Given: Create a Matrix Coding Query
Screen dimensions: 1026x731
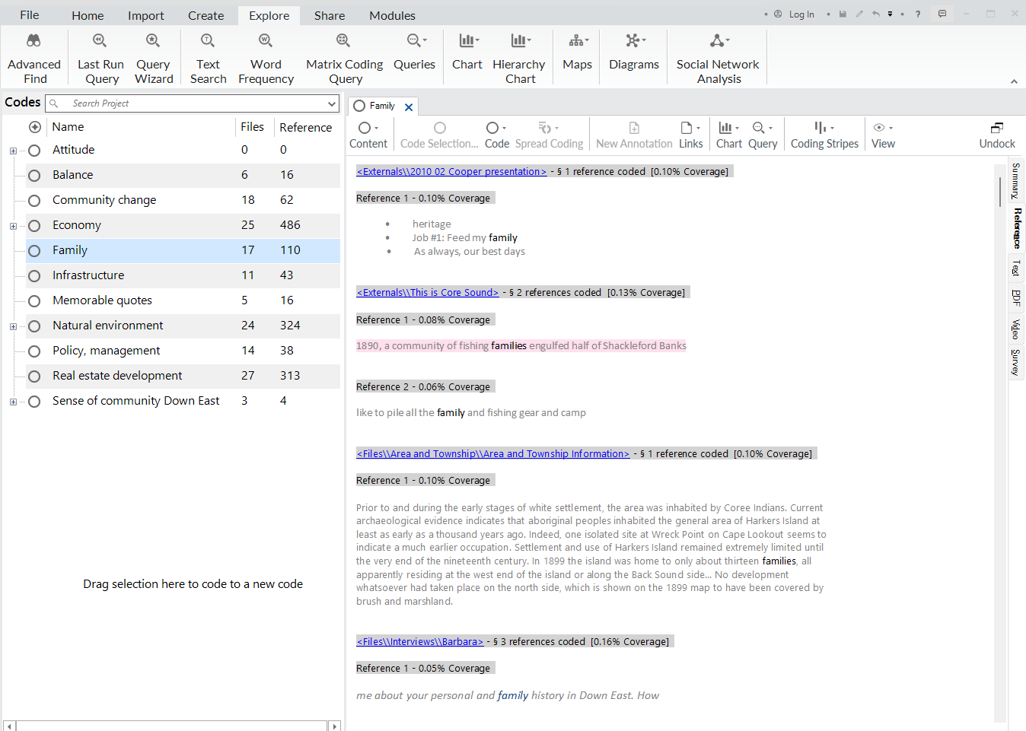Looking at the screenshot, I should point(344,57).
